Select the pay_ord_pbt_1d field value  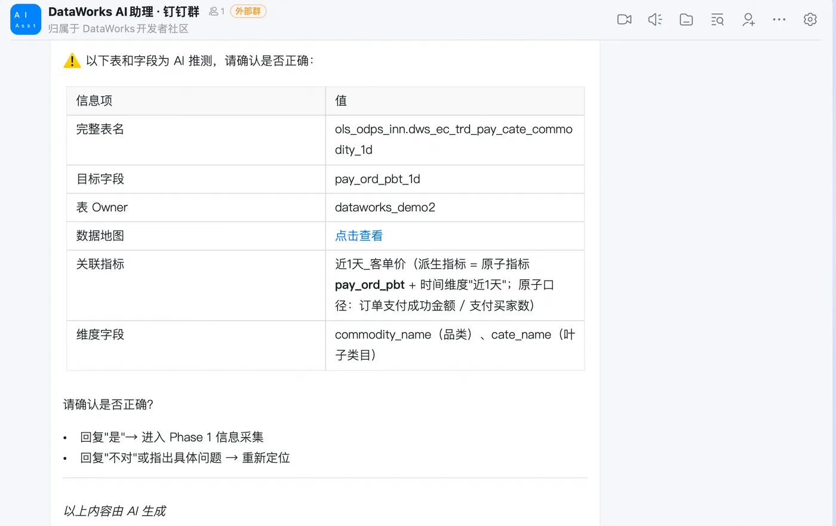tap(377, 179)
